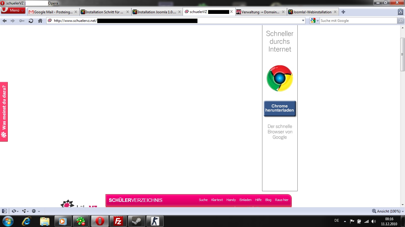This screenshot has width=405, height=227.
Task: Close the schuelerVZ tab
Action: [231, 12]
